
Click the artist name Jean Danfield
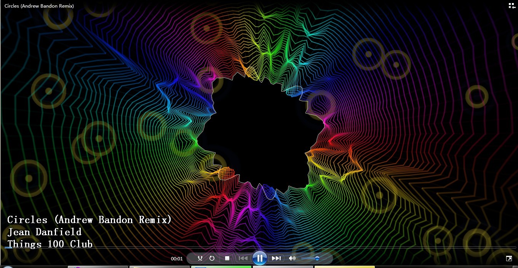pos(44,232)
